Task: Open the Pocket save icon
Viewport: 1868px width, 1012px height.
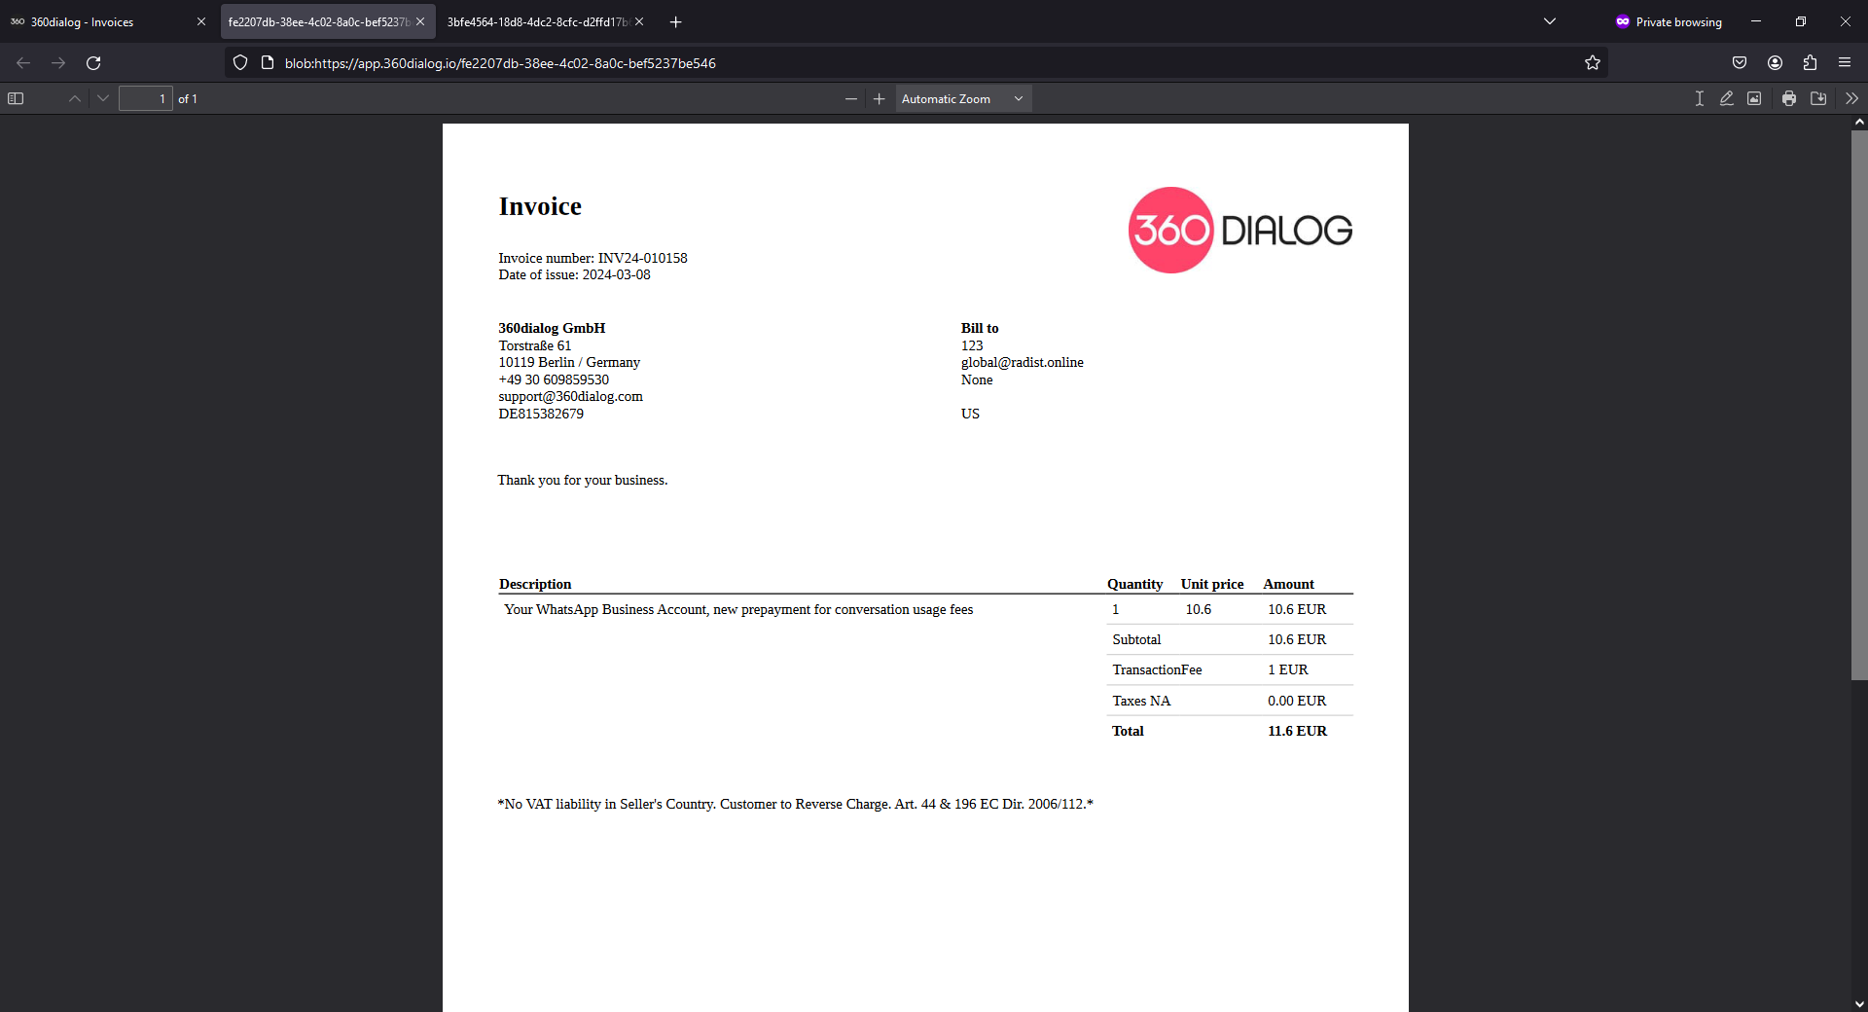Action: 1740,63
